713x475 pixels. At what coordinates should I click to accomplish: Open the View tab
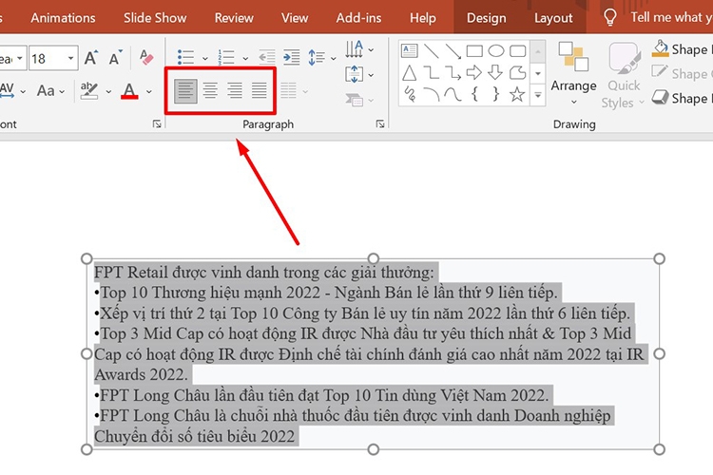295,18
